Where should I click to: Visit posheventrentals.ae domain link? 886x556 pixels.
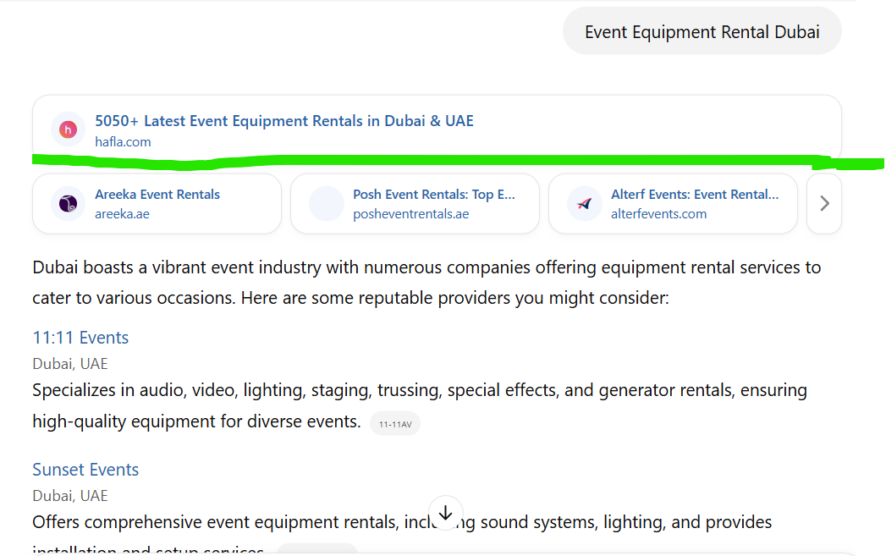[410, 214]
